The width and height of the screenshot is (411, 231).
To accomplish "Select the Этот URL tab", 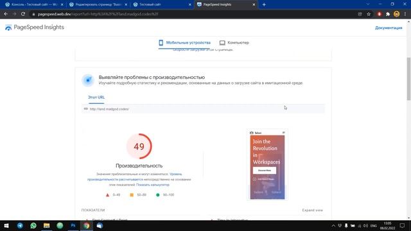I will [x=96, y=97].
